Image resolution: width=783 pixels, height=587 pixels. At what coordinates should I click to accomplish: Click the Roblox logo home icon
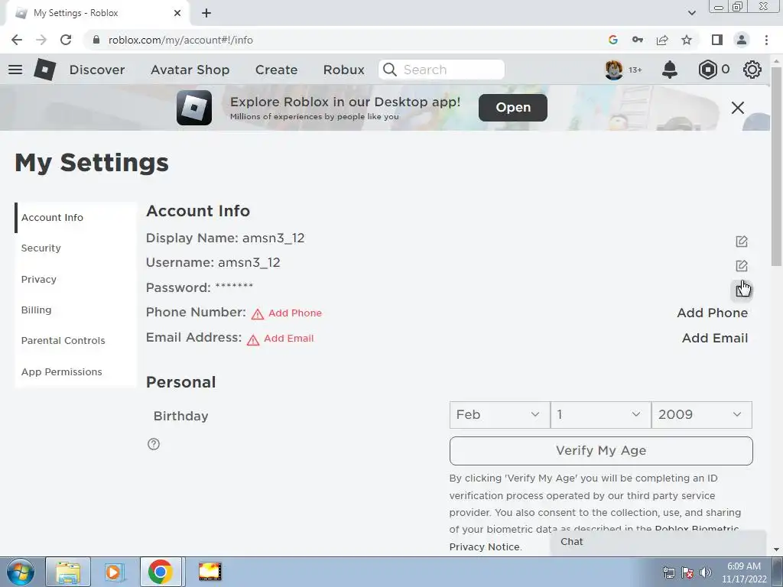(x=45, y=70)
